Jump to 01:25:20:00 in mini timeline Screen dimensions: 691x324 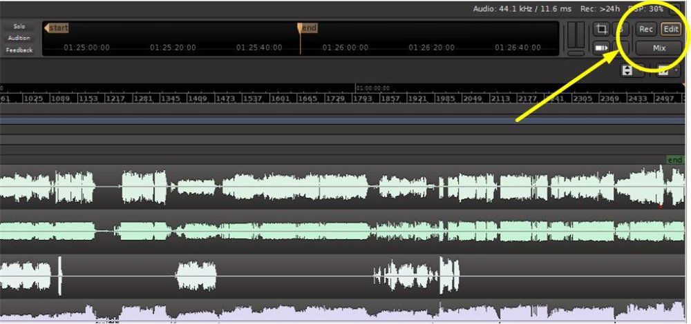click(173, 48)
